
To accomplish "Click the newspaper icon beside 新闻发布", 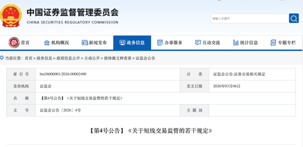I will coord(85,42).
